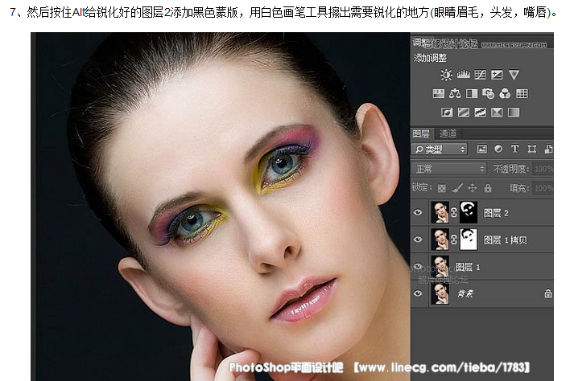Screen dimensions: 570x381
Task: Click the 填充 label
Action: pyautogui.click(x=518, y=188)
